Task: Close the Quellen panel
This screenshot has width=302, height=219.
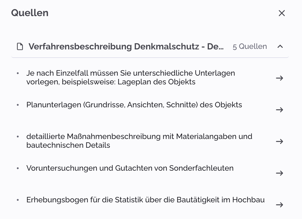Action: 282,13
